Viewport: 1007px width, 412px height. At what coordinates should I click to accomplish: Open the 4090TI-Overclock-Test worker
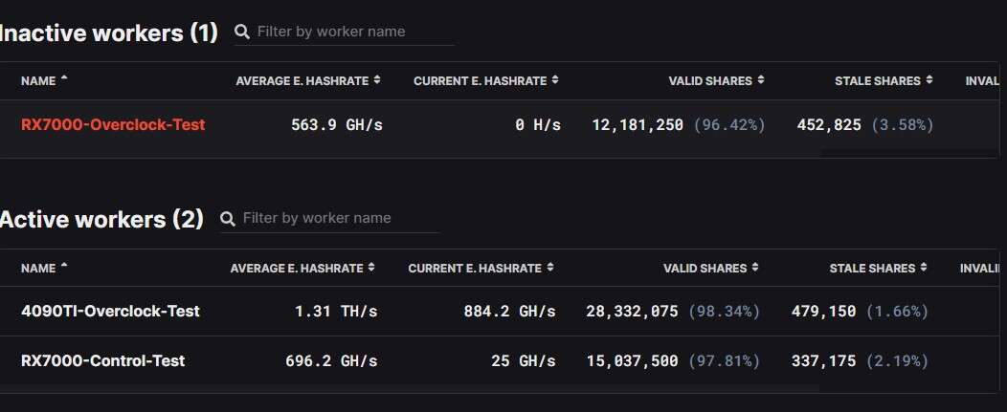110,312
